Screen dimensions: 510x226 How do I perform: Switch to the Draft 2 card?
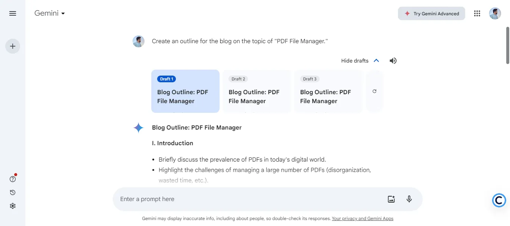pos(257,91)
